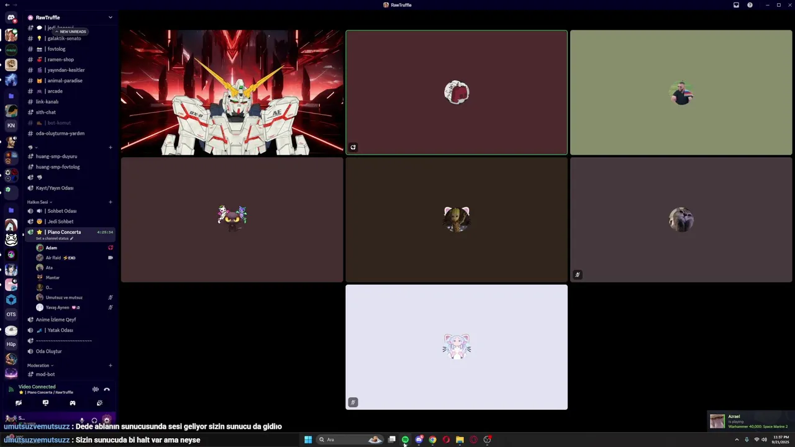Open the galaktik-senato channel
The width and height of the screenshot is (795, 447).
click(x=70, y=38)
